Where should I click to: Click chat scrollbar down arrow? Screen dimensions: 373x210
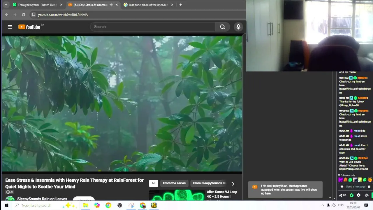pyautogui.click(x=330, y=198)
